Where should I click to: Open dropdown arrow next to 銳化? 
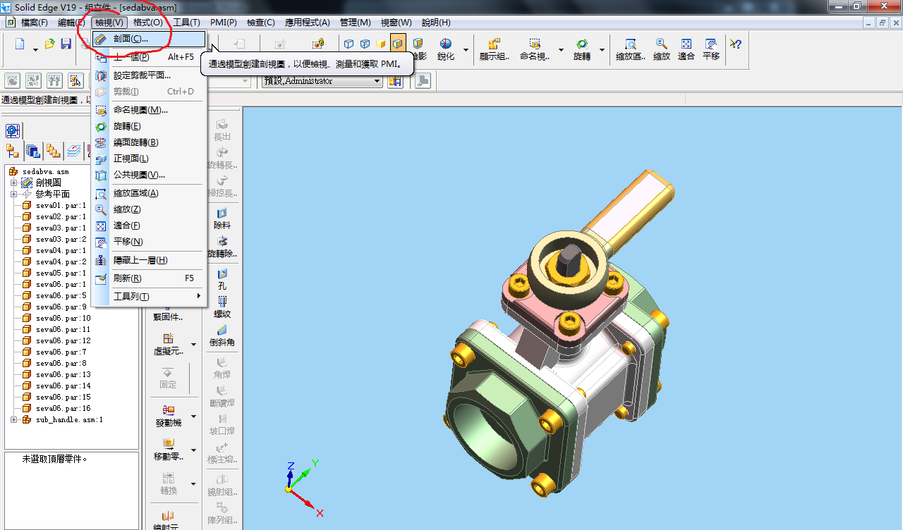tap(466, 50)
